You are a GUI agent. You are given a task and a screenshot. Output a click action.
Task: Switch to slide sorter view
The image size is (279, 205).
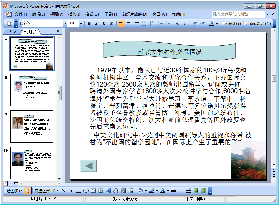pos(10,184)
